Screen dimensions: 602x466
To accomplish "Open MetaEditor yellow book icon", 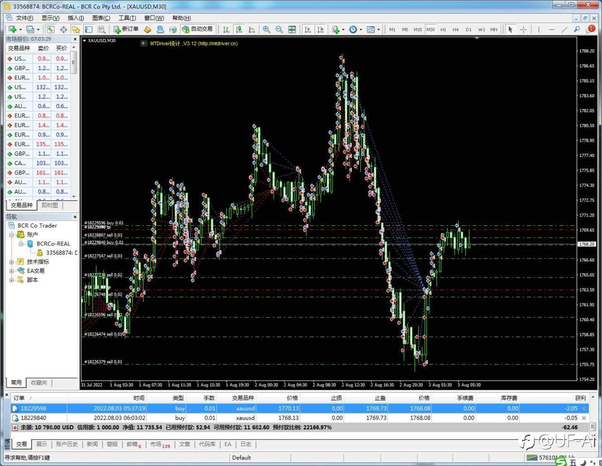I will (147, 29).
